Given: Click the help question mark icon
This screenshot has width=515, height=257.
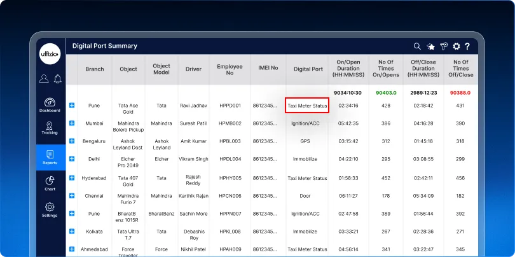Looking at the screenshot, I should click(x=467, y=46).
